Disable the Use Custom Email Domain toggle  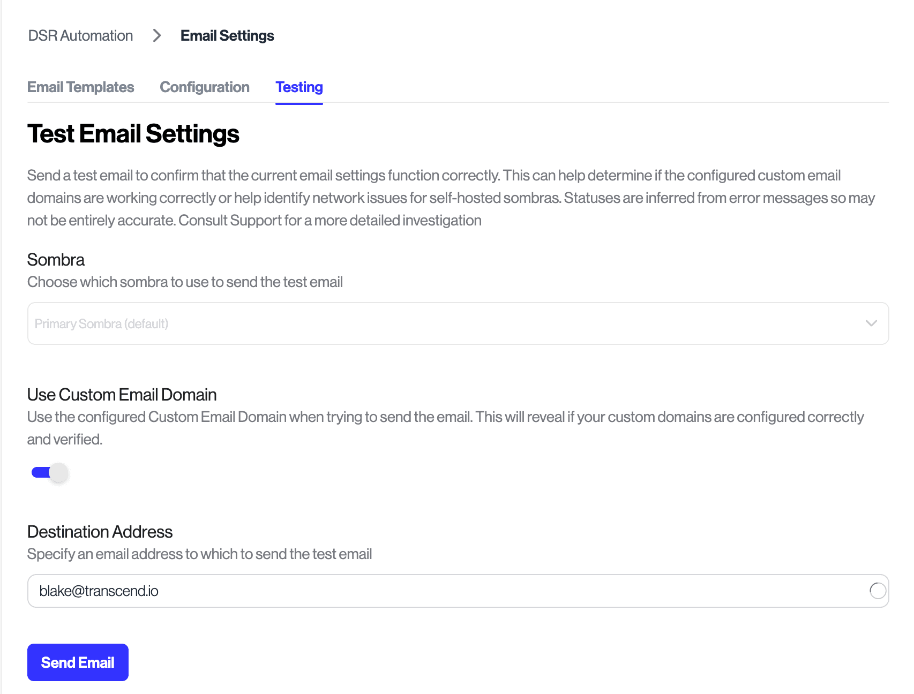coord(48,472)
